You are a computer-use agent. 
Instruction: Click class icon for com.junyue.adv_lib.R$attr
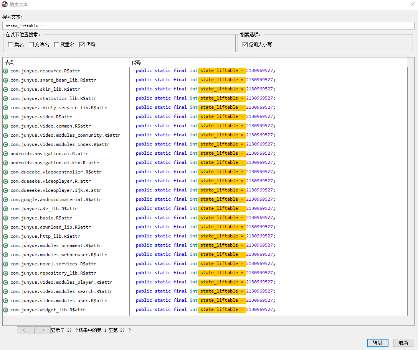(x=6, y=209)
